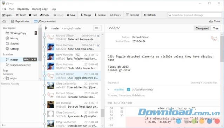224x128 pixels.
Task: Launch the Terminal from the toolbar
Action: pyautogui.click(x=132, y=15)
